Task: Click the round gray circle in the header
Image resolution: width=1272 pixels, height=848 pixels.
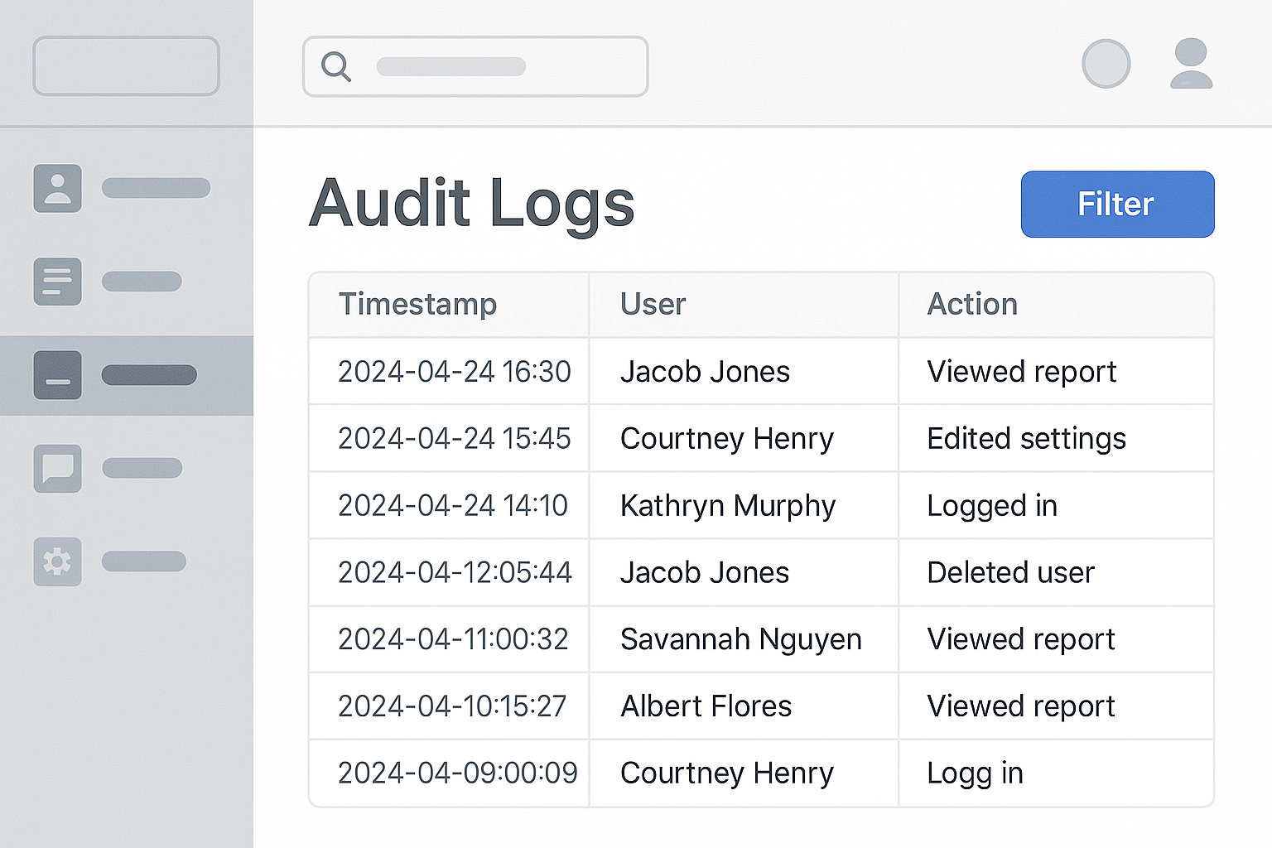Action: pyautogui.click(x=1106, y=64)
